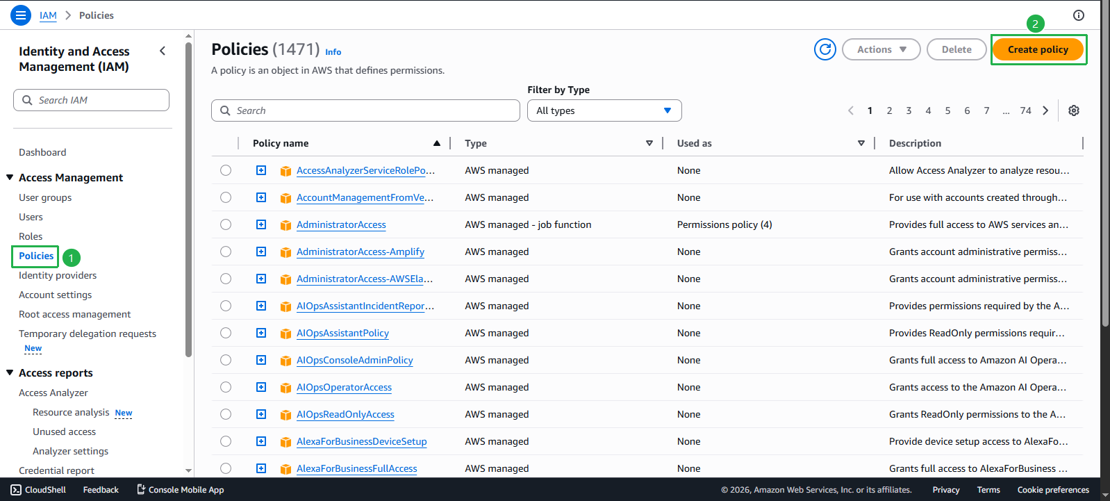1110x501 pixels.
Task: Click the sidebar scrollbar thumb
Action: [x=188, y=199]
